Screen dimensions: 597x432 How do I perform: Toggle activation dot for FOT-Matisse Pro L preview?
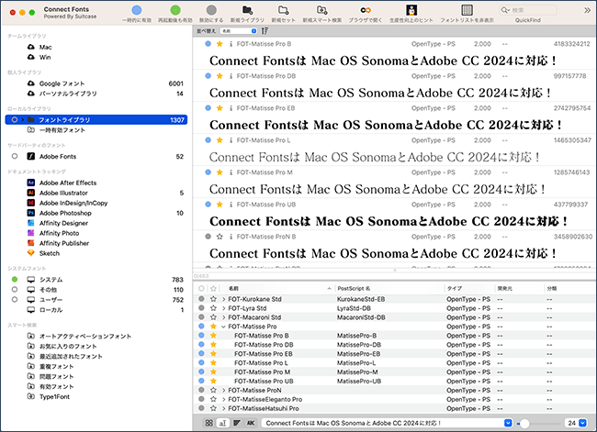pyautogui.click(x=208, y=140)
